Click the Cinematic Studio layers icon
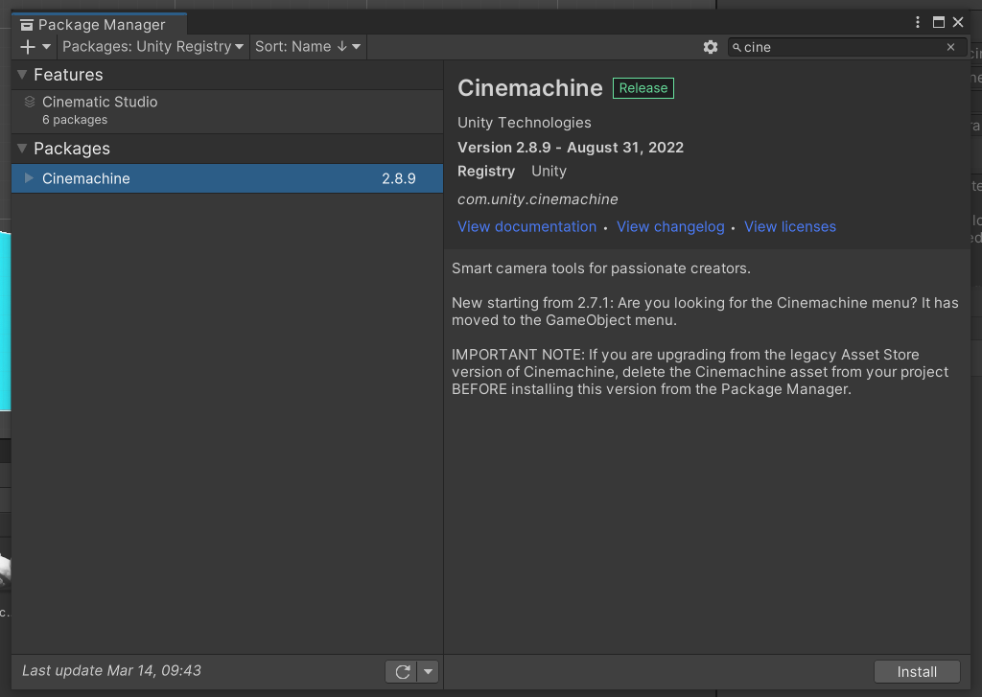Screen dimensions: 982x697 pos(30,102)
